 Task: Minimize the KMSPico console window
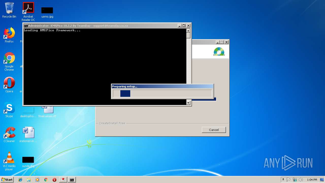(x=180, y=26)
